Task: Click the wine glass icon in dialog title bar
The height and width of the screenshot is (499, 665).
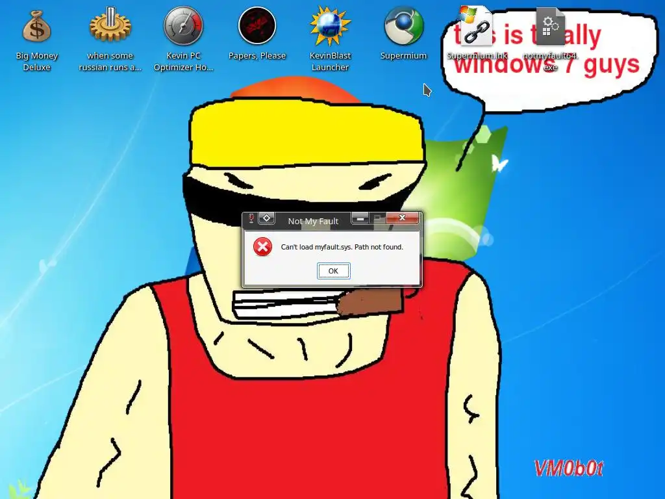Action: [251, 218]
